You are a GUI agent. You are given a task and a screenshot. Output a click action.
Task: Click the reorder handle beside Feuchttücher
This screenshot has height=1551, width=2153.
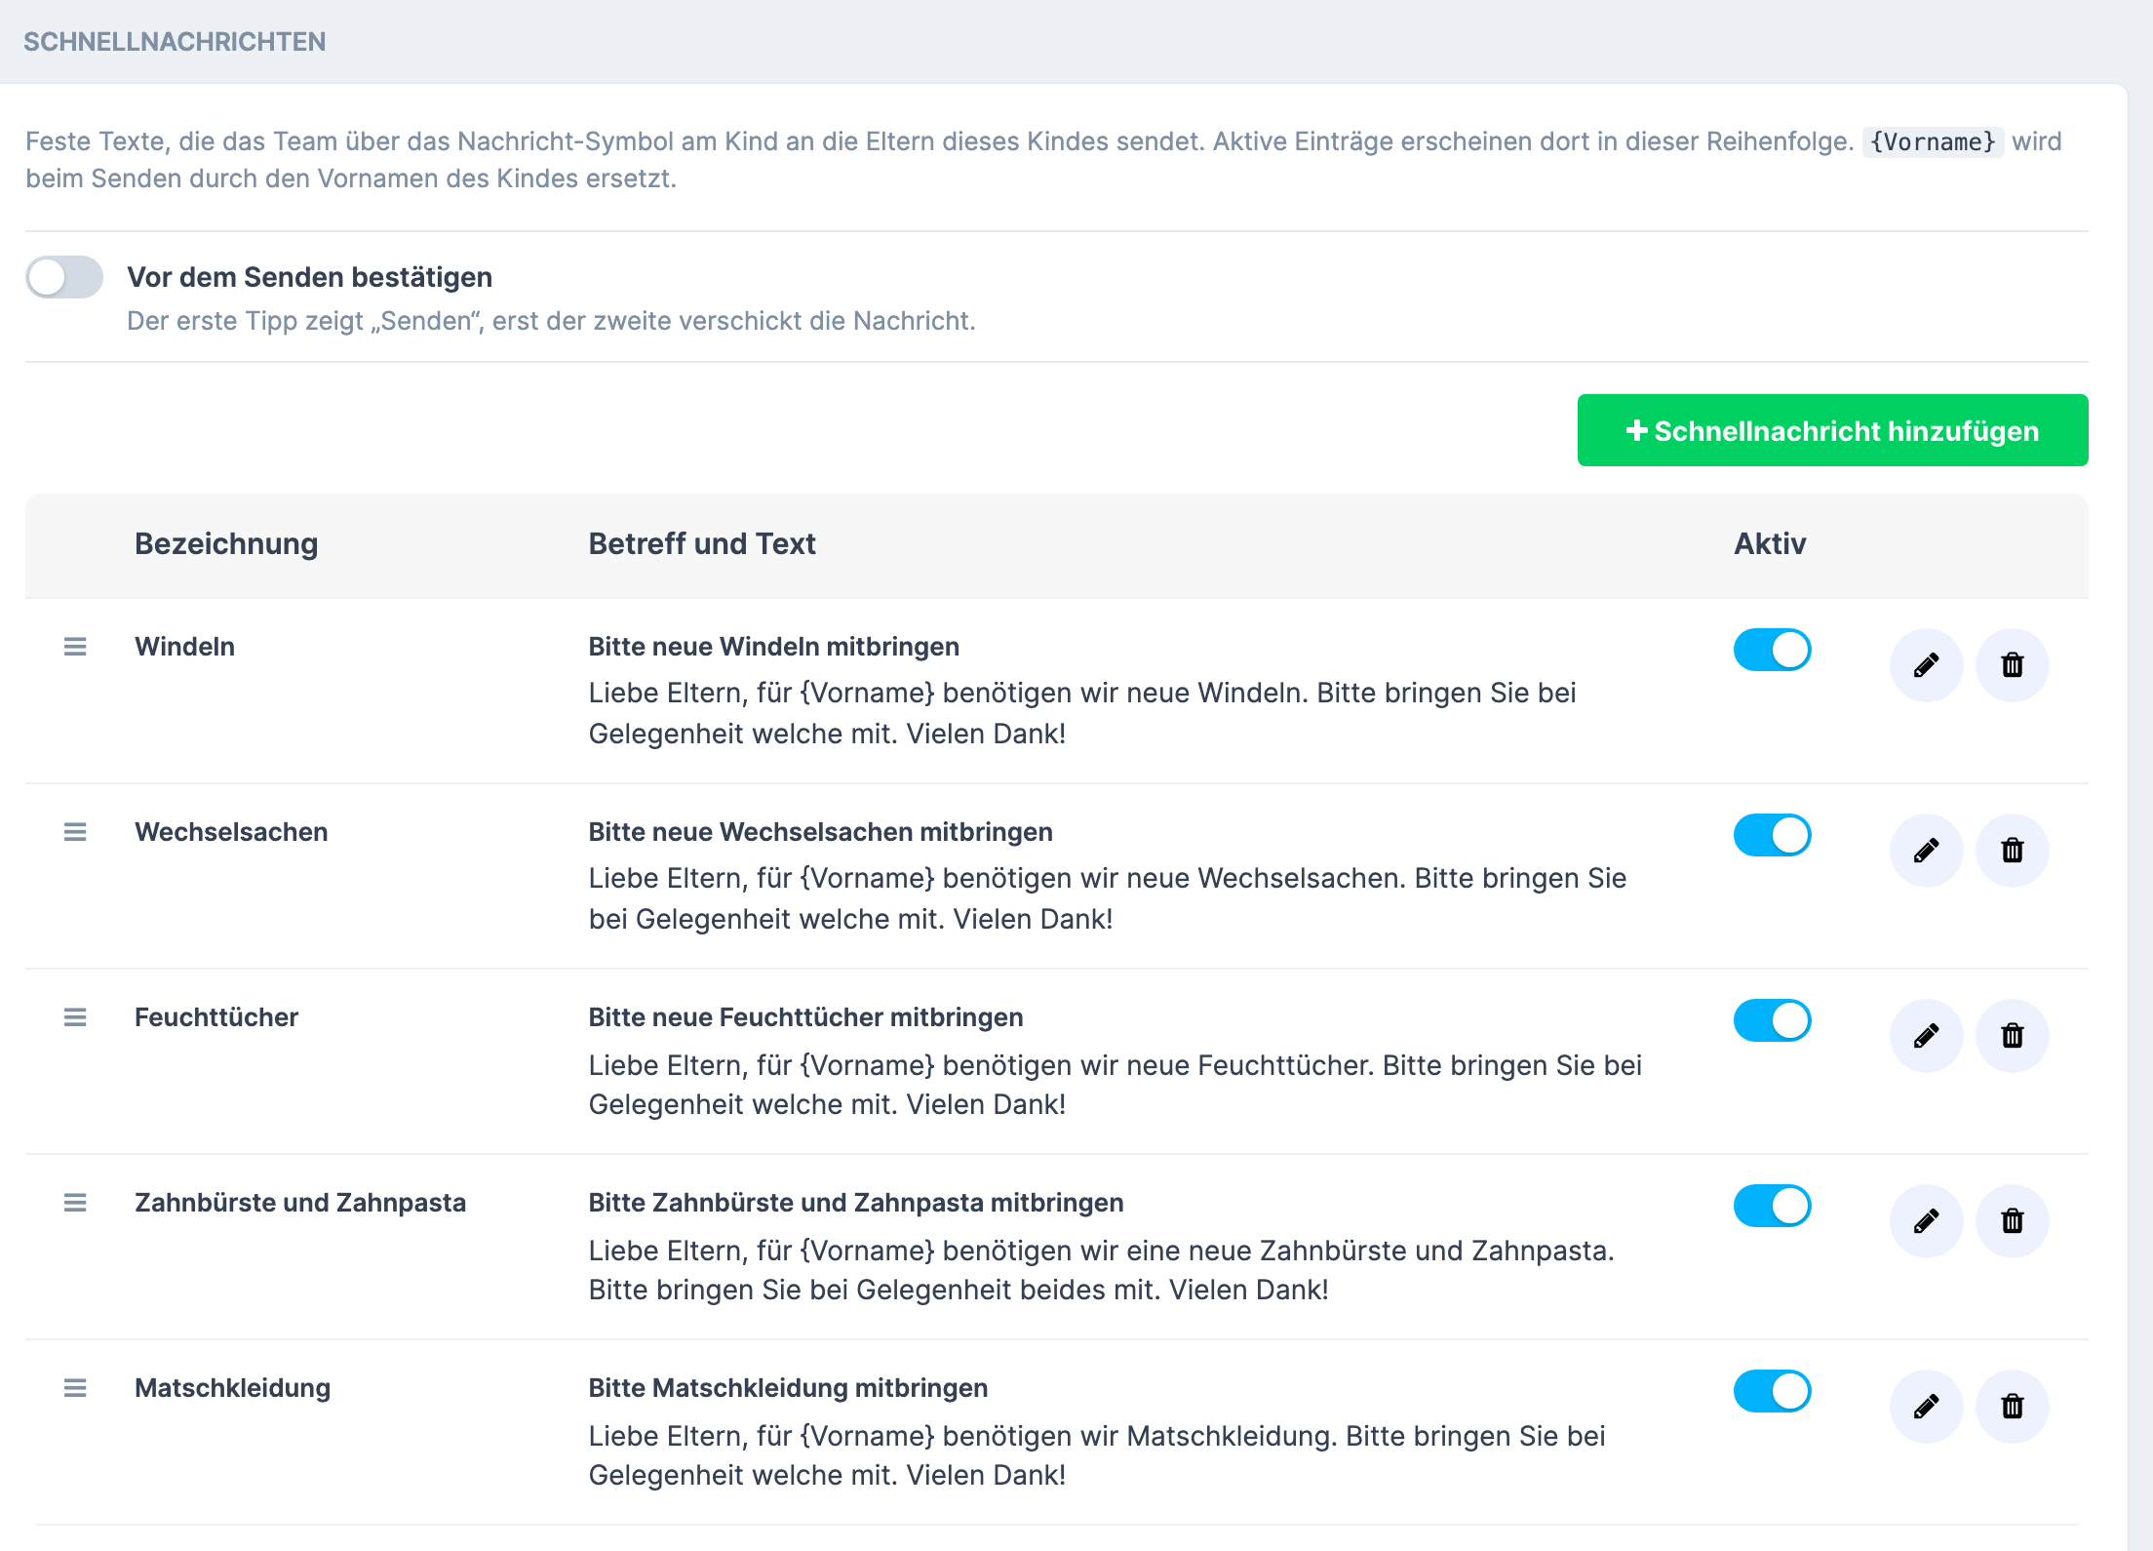[x=75, y=1017]
